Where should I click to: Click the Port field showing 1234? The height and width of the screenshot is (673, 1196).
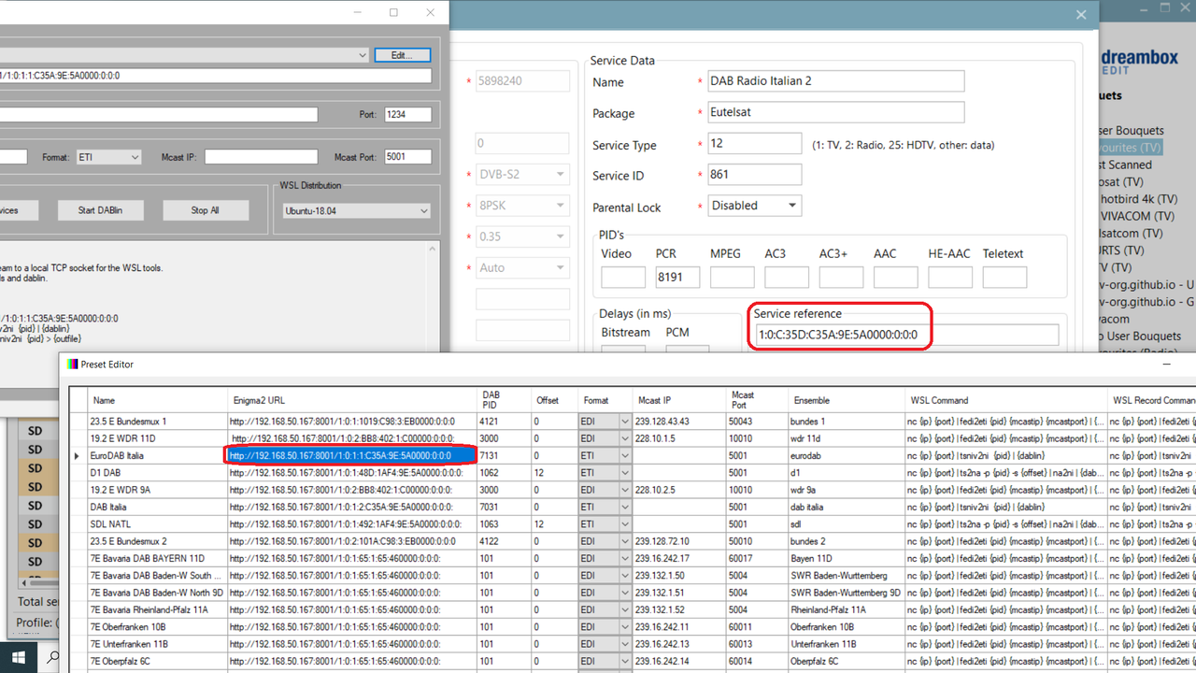(x=408, y=115)
